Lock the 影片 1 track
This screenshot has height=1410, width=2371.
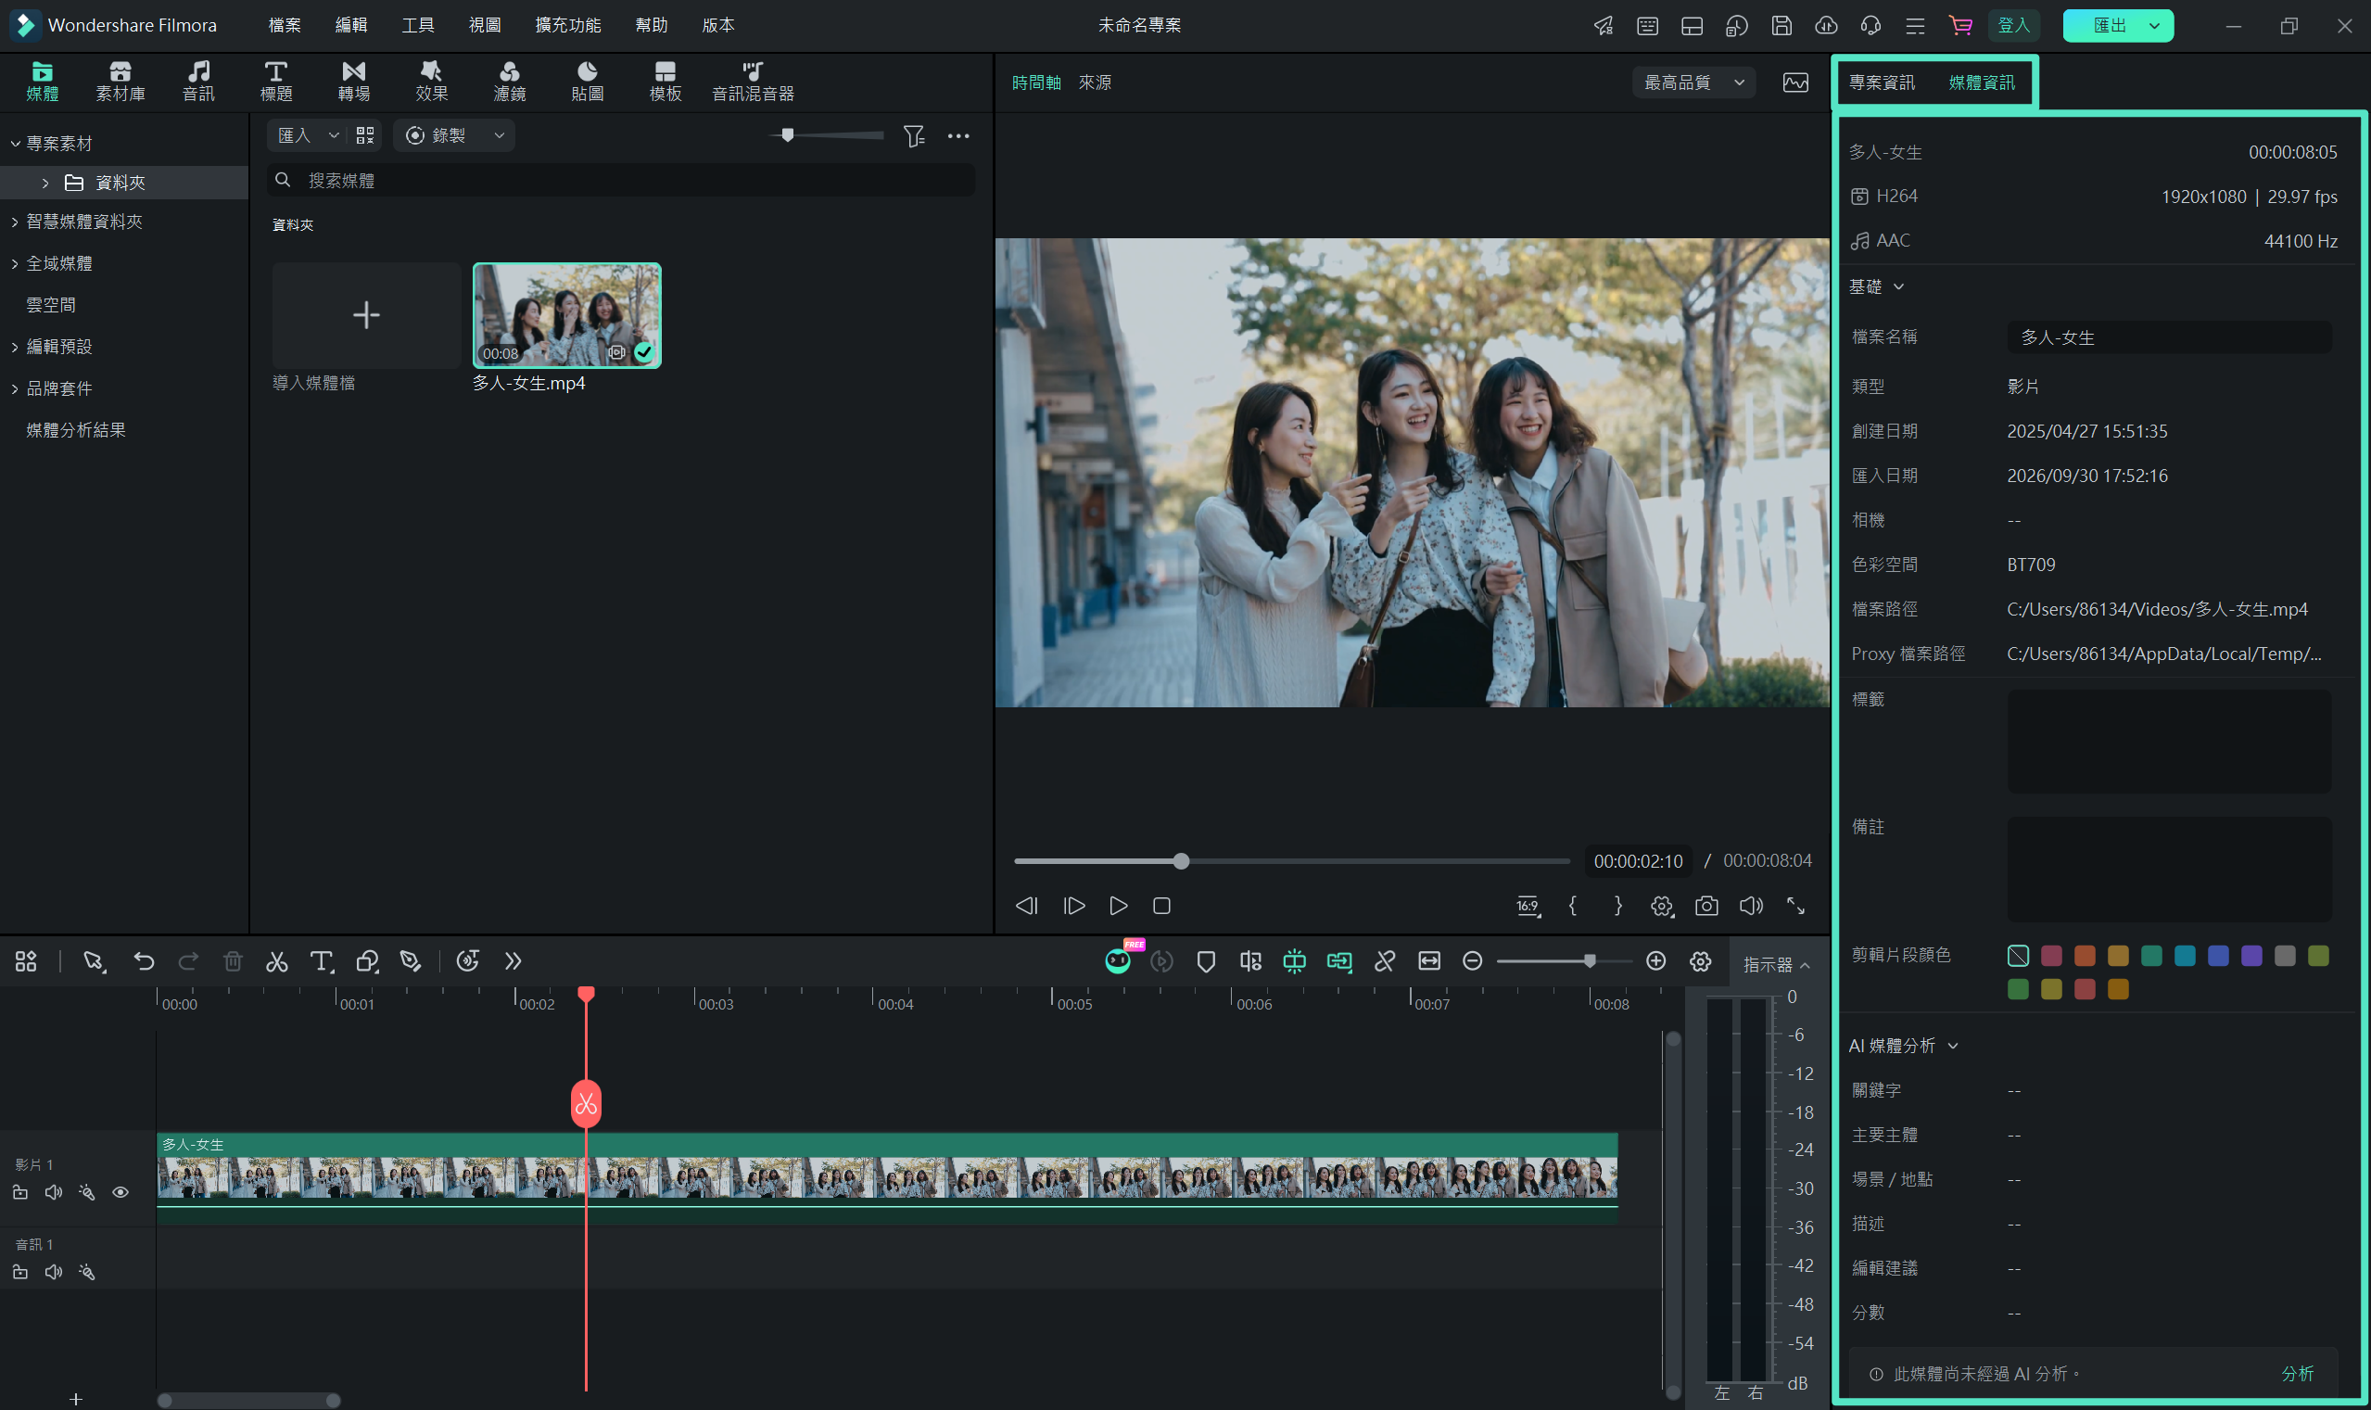(20, 1192)
